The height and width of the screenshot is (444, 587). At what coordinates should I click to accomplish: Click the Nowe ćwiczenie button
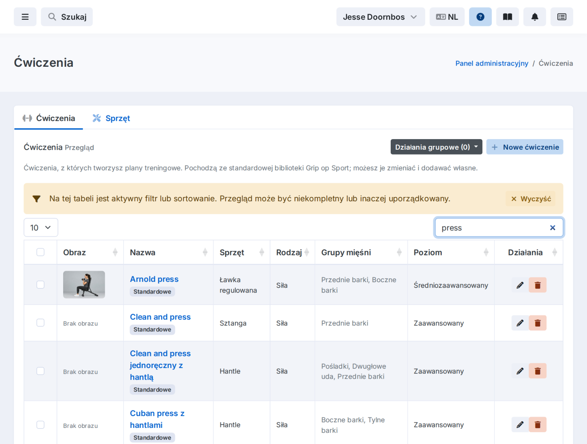525,147
